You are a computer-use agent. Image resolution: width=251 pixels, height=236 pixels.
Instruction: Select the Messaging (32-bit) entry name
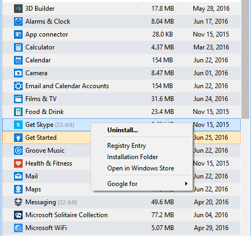pos(51,202)
